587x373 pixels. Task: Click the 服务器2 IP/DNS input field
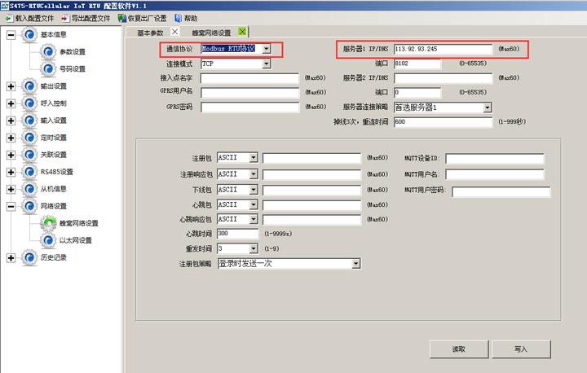click(444, 78)
